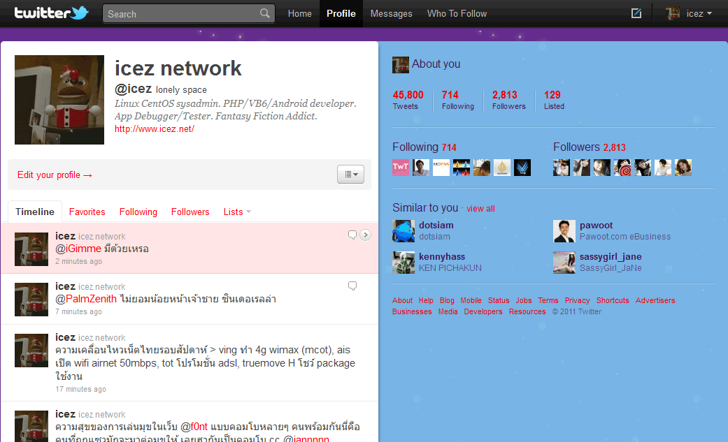Click the Resources footer link

527,311
